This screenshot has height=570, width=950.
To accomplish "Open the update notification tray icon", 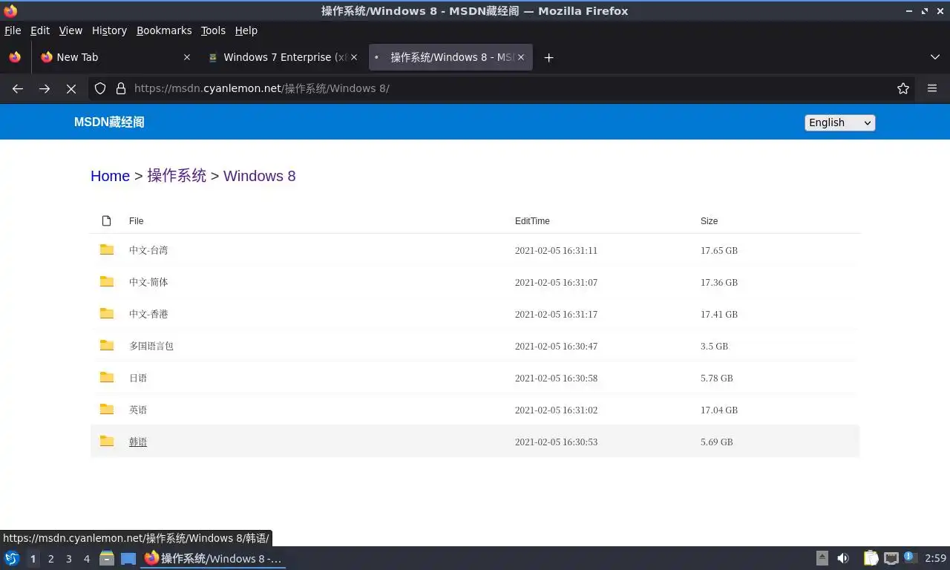I will coord(911,558).
